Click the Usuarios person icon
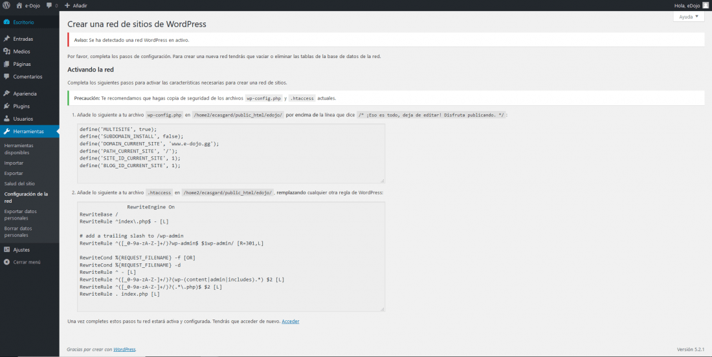Screen dimensions: 712x357 point(6,119)
